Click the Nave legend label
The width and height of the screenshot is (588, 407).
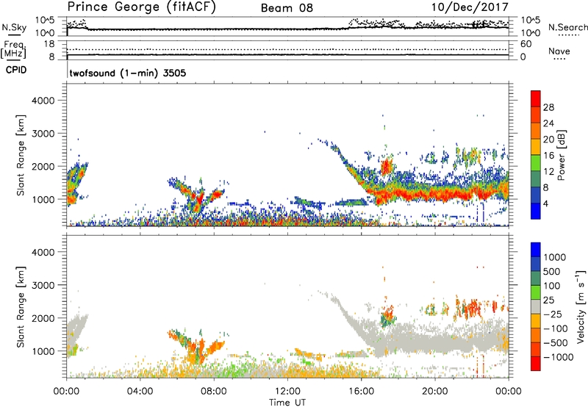click(x=559, y=51)
